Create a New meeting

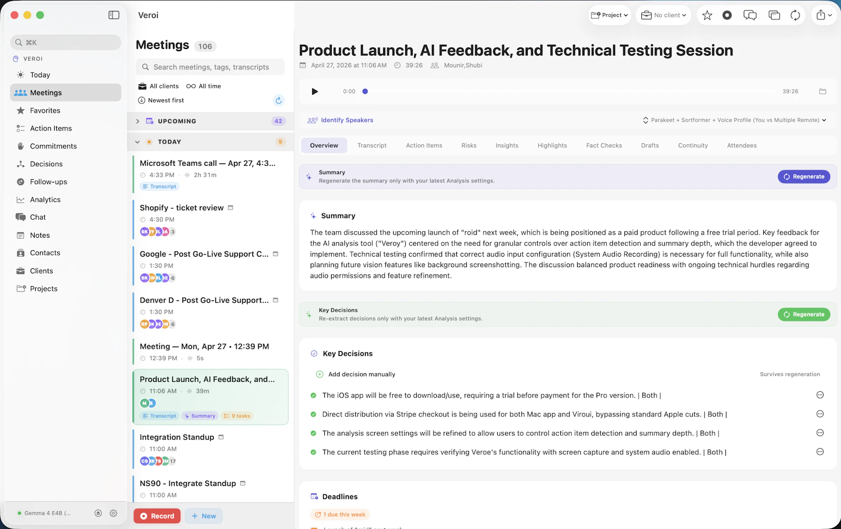coord(204,516)
